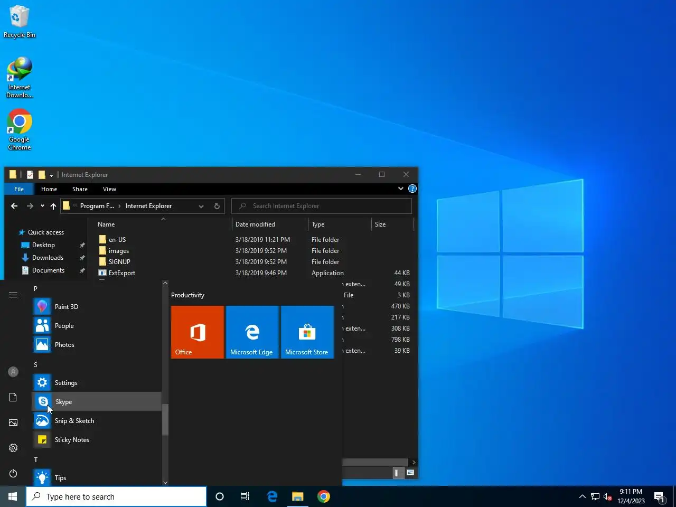Open Chrome from the taskbar

point(324,496)
